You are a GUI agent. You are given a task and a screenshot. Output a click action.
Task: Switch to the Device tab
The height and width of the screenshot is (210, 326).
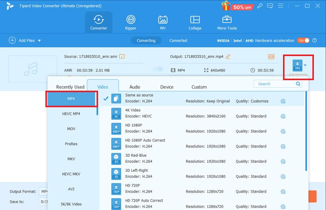coord(167,87)
